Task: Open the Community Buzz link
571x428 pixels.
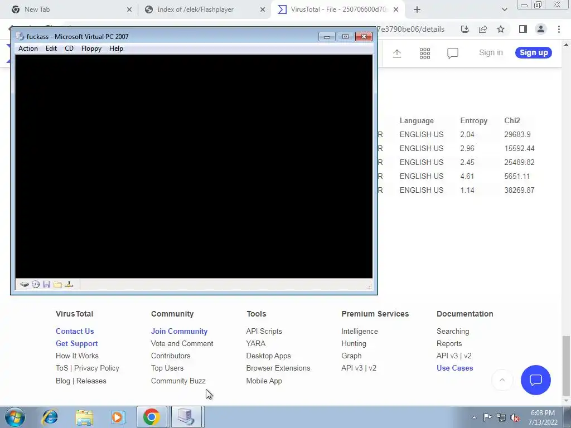Action: point(178,381)
